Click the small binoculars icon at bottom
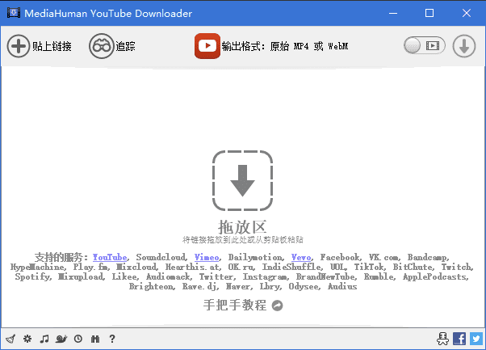This screenshot has width=486, height=350. pos(95,339)
